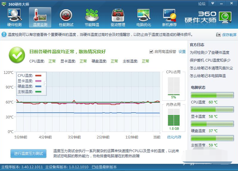Open the 性能测试 gauge icon

pos(66,17)
